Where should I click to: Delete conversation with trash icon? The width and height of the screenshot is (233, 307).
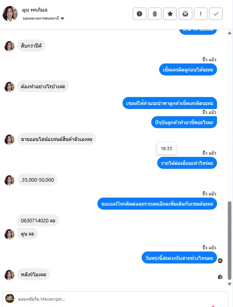[x=155, y=14]
